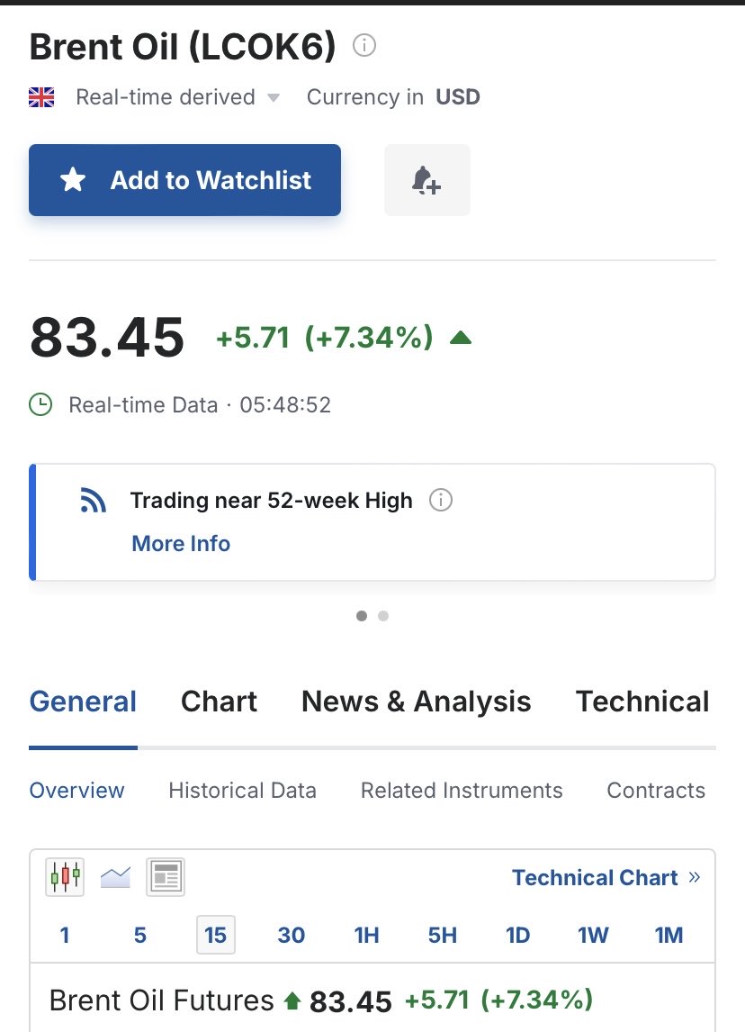745x1032 pixels.
Task: Click the +5.71 (+7.34%) change beside large price
Action: pyautogui.click(x=325, y=338)
